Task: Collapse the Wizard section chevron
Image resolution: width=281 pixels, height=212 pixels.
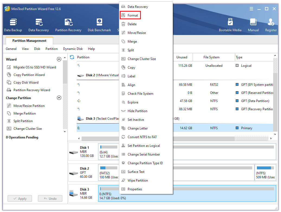Action: (x=59, y=59)
